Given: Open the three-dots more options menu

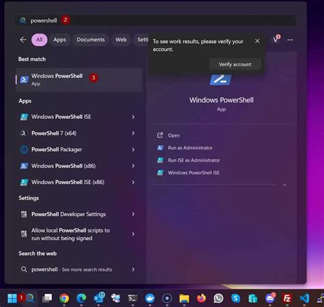Looking at the screenshot, I should 290,40.
